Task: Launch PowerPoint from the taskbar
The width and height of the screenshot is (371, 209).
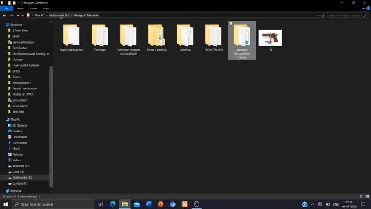Action: (x=161, y=204)
